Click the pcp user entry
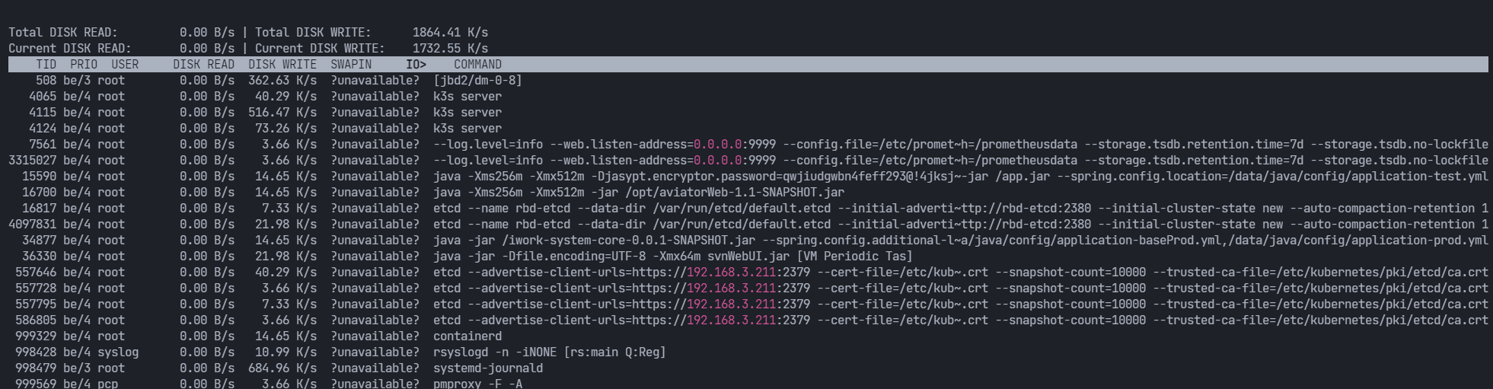 pos(107,383)
